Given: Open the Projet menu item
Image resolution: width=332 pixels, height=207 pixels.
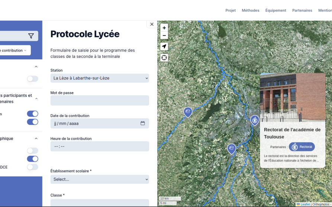Looking at the screenshot, I should tap(231, 10).
